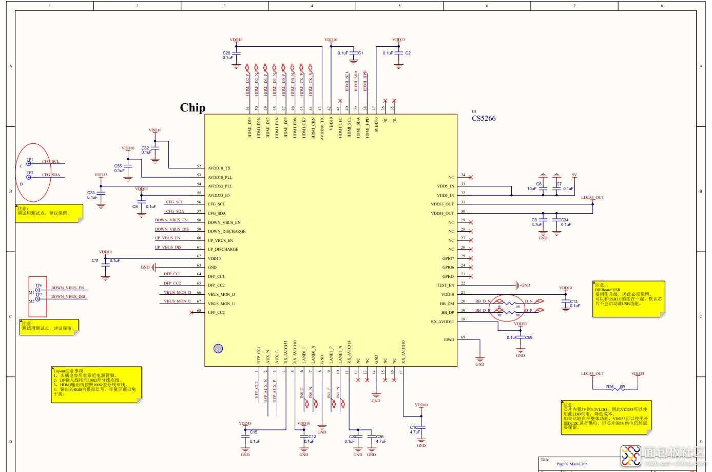Select the GPIO7 pin name
The width and height of the screenshot is (712, 472).
click(448, 258)
